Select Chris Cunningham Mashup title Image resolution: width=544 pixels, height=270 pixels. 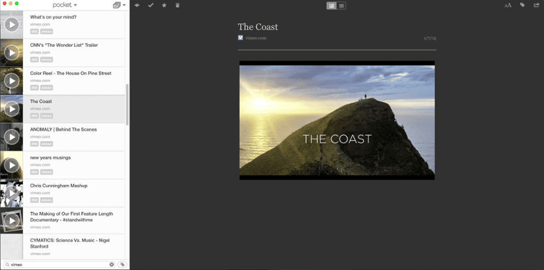click(59, 186)
